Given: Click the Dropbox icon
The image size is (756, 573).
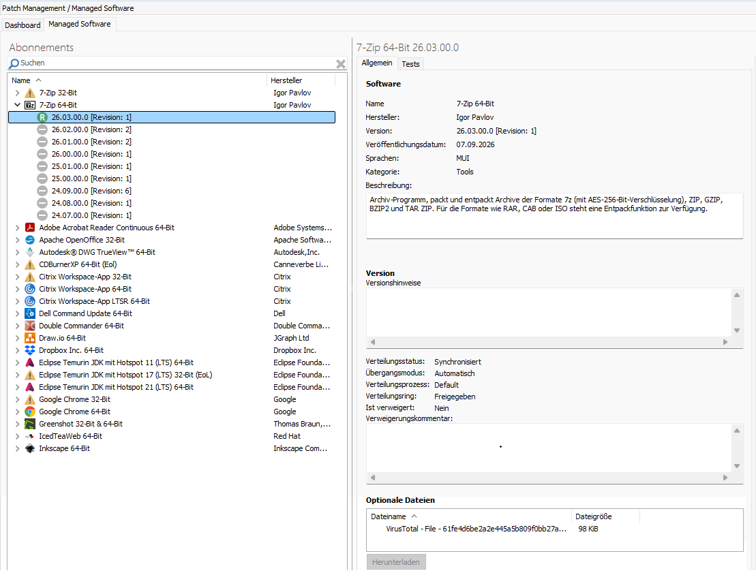Looking at the screenshot, I should (30, 350).
